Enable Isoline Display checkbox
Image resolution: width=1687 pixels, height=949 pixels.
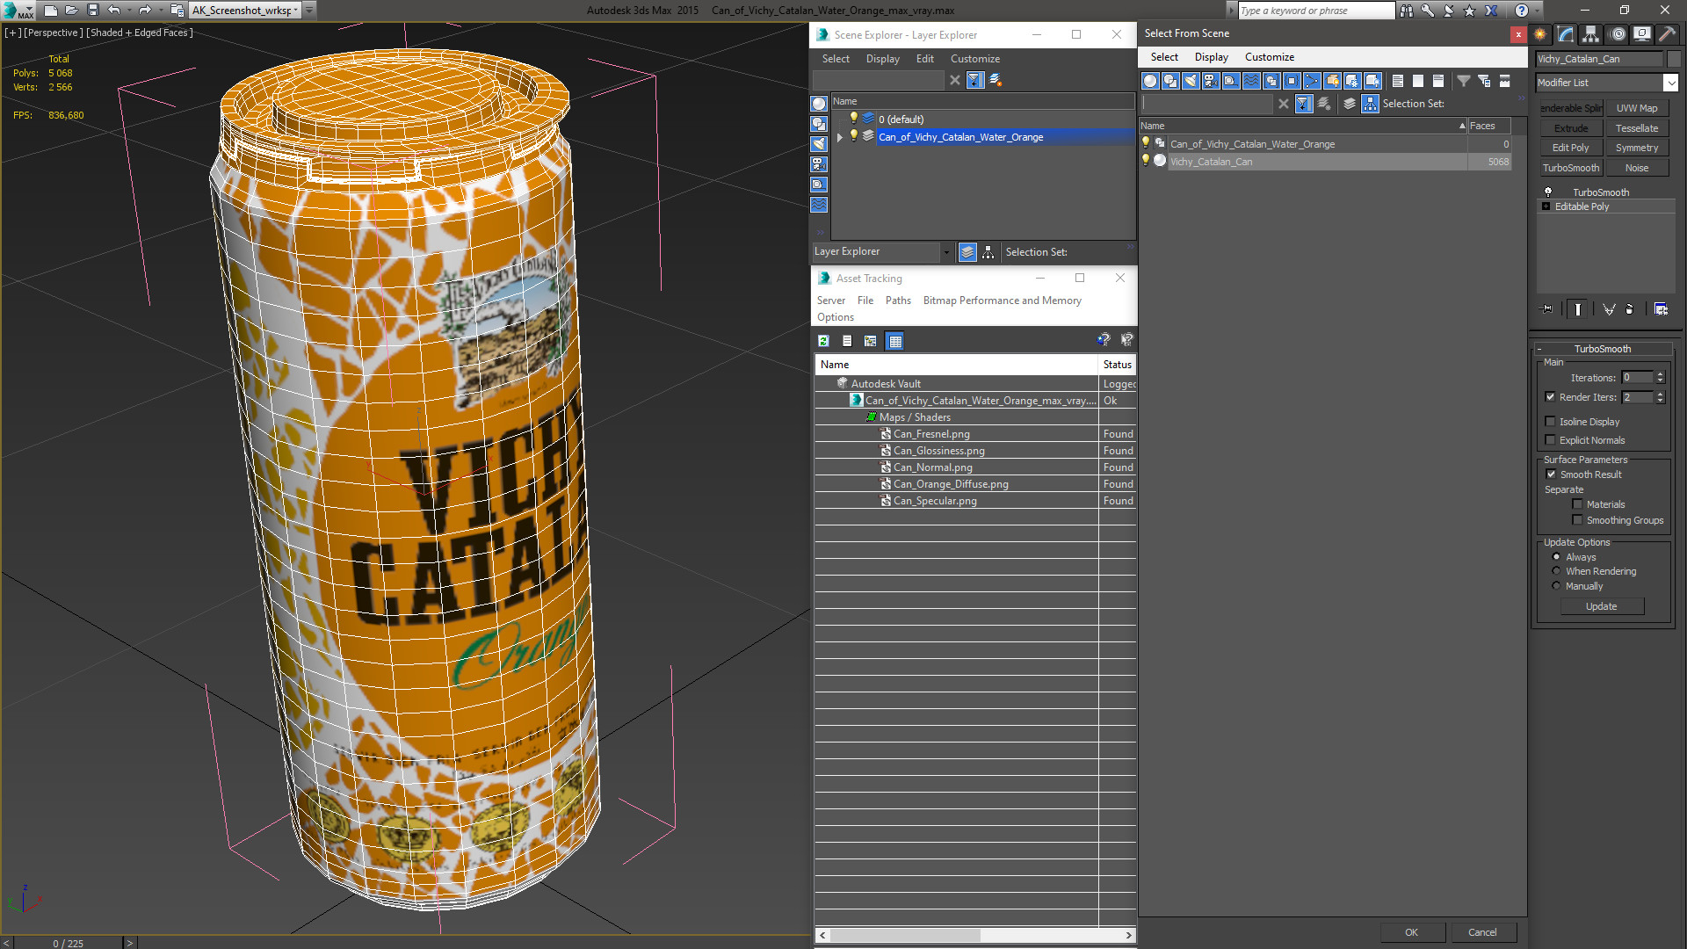tap(1550, 422)
